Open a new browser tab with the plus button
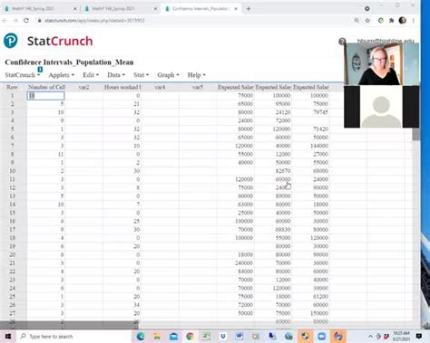The height and width of the screenshot is (343, 430). point(249,9)
